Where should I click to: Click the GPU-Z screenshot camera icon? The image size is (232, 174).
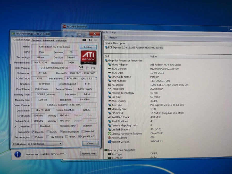point(84,40)
